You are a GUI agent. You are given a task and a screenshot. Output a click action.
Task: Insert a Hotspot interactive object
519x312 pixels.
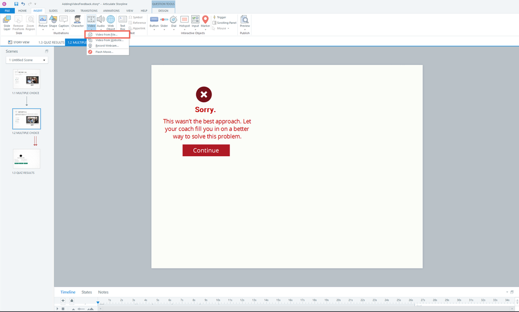coord(184,21)
